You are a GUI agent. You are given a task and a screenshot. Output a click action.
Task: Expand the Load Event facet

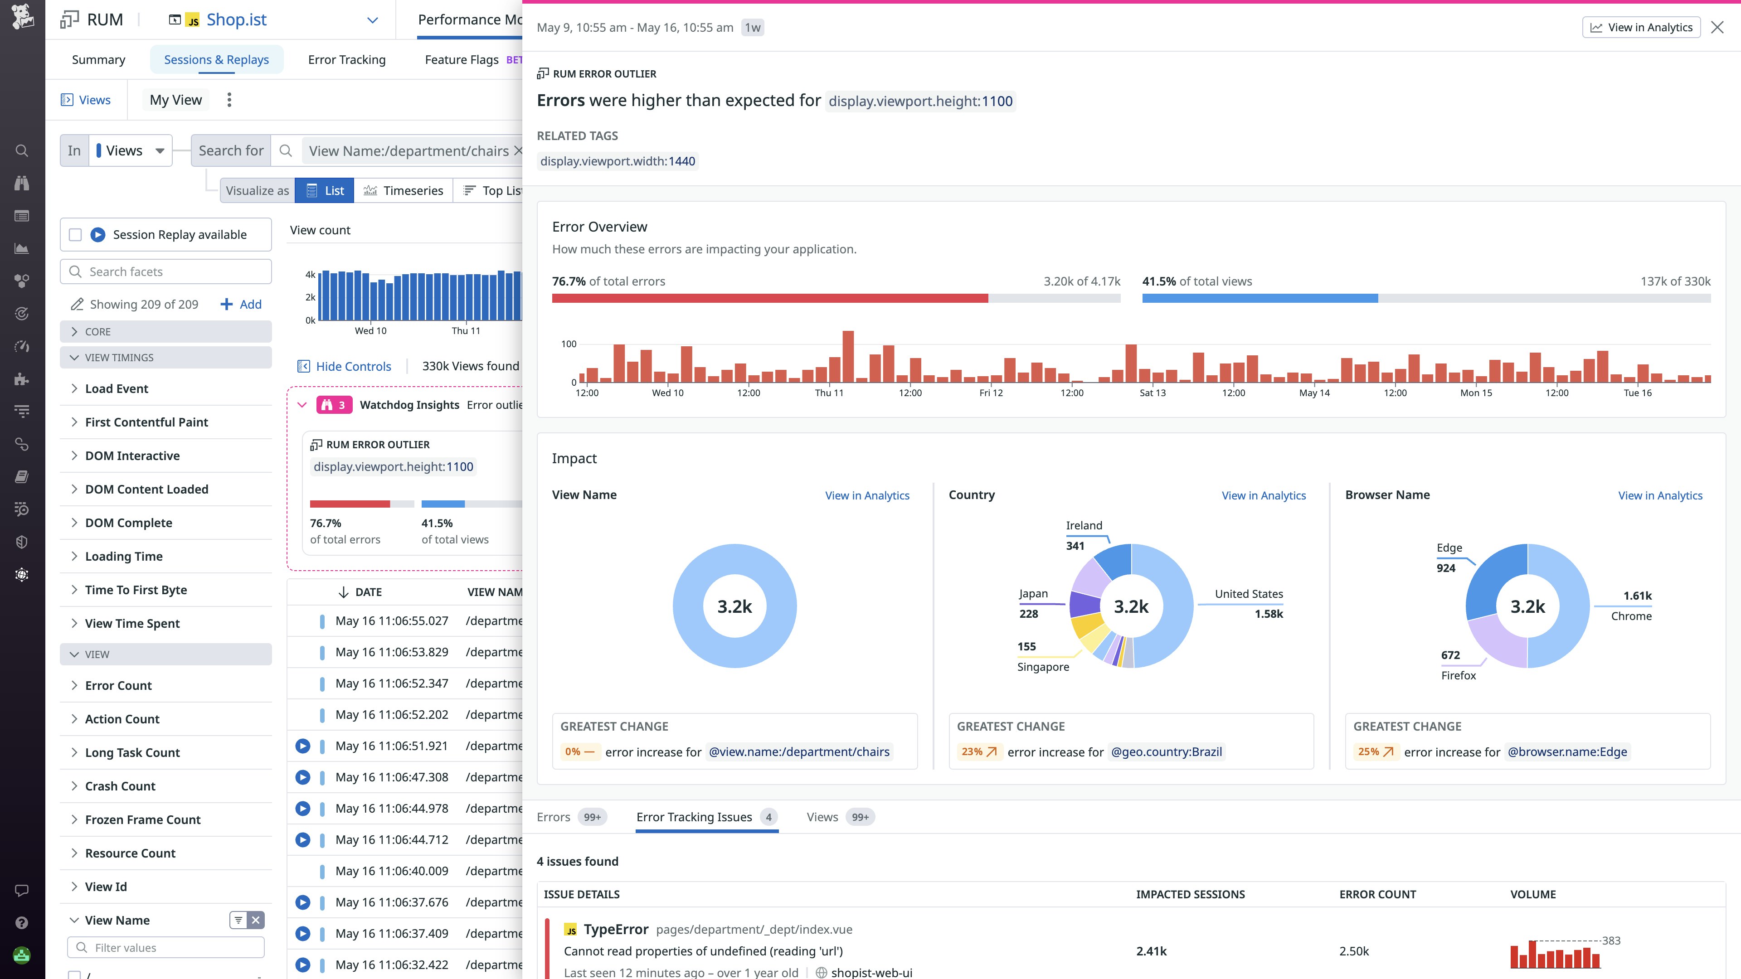coord(117,388)
